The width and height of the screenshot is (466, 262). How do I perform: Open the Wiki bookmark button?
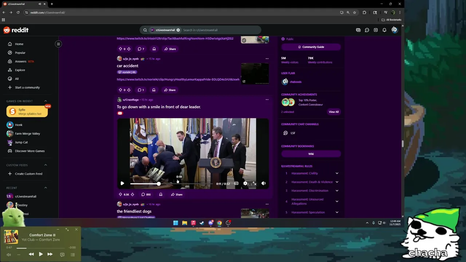point(311,154)
